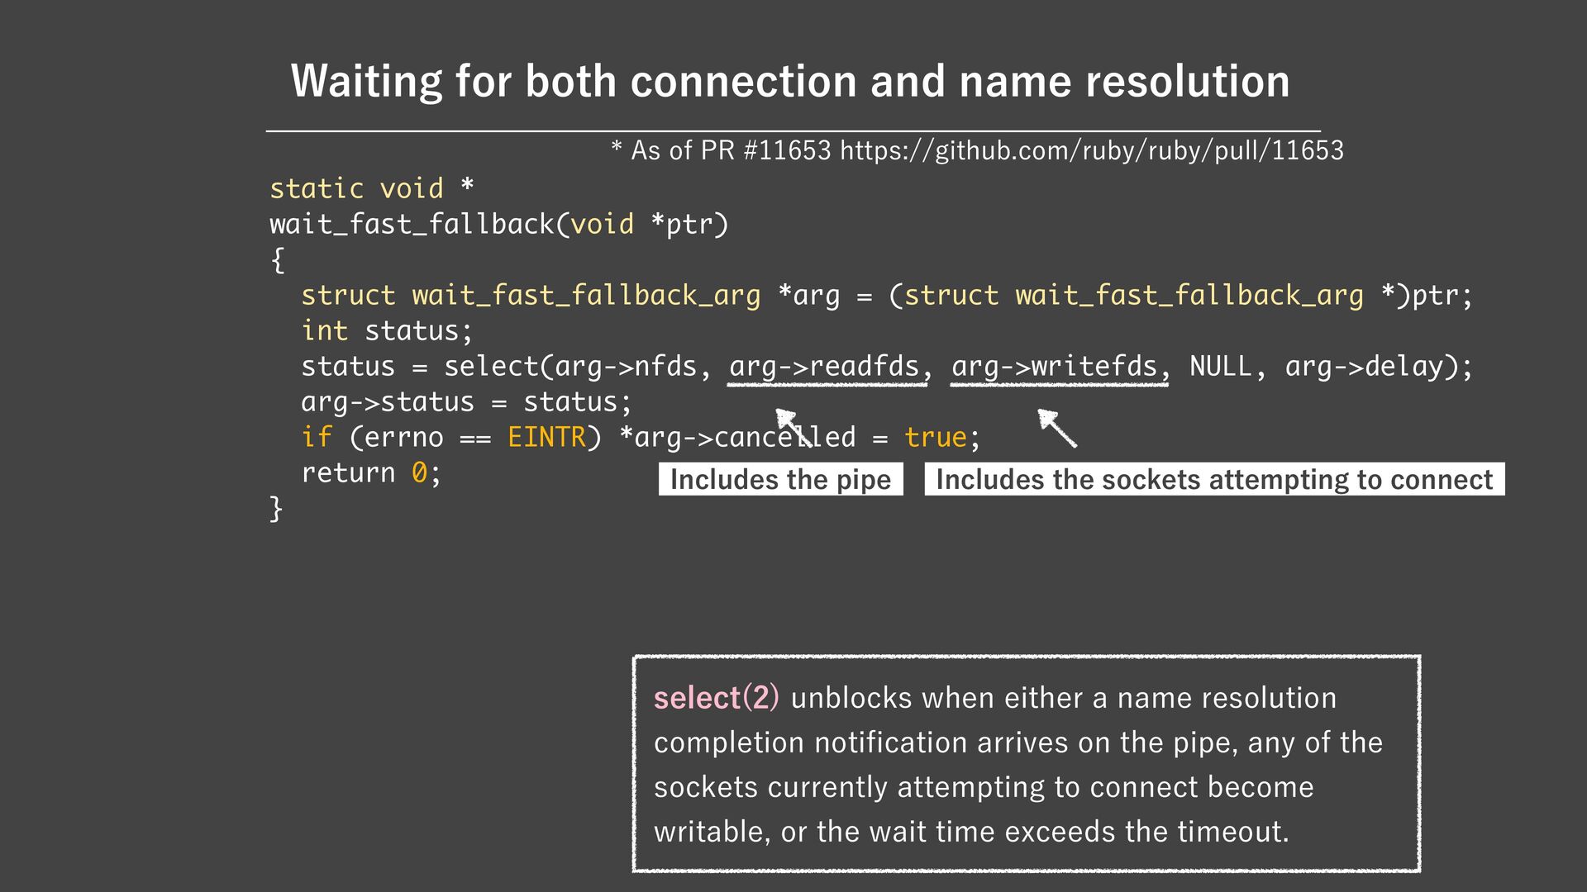
Task: Click the 'arg->status = status;' line
Action: (x=466, y=401)
